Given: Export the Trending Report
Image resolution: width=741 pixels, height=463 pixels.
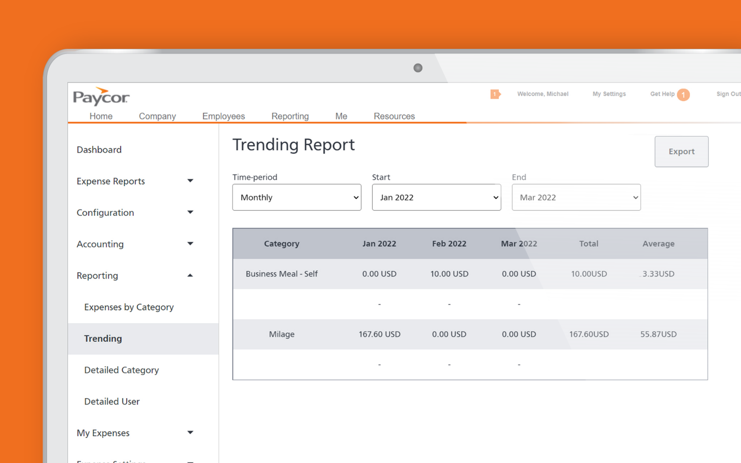Looking at the screenshot, I should point(681,151).
